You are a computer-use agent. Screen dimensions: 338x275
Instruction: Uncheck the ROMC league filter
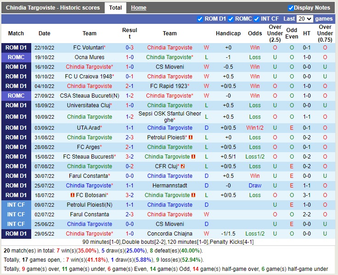(231, 19)
